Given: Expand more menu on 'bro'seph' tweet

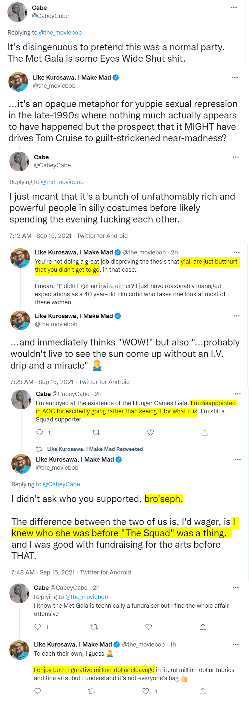Looking at the screenshot, I should pos(238,459).
